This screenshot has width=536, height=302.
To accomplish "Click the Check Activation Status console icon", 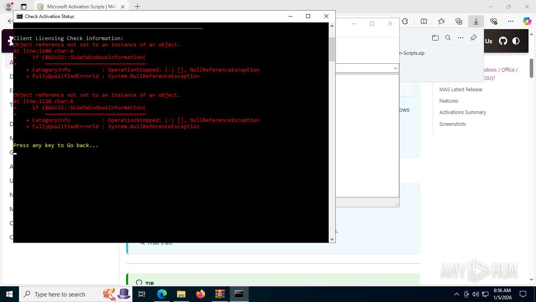I will tap(19, 17).
